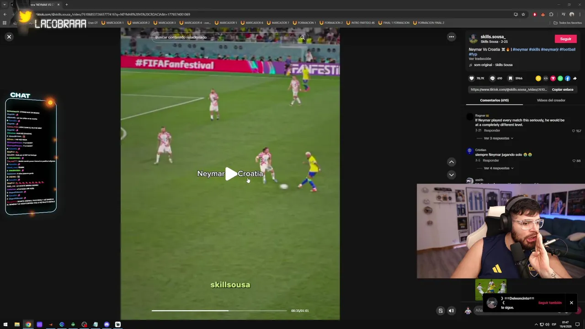Go to the next video with the down chevron
The image size is (585, 329).
451,175
